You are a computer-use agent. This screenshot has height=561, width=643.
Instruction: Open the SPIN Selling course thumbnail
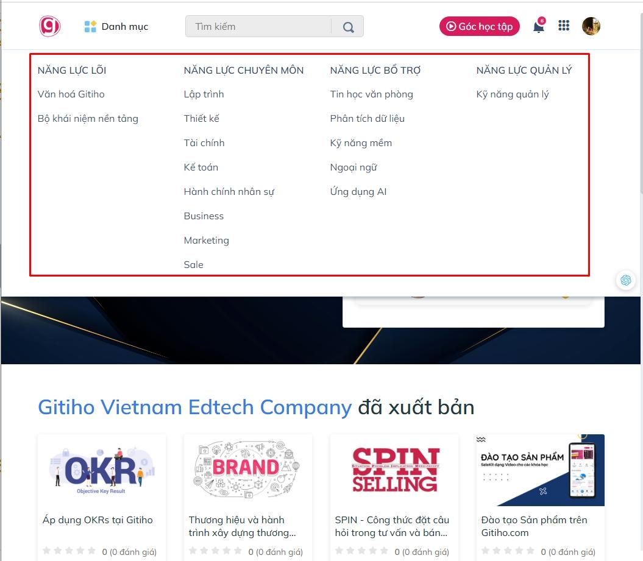point(394,470)
